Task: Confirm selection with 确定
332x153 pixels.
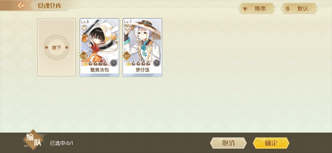Action: (x=271, y=143)
